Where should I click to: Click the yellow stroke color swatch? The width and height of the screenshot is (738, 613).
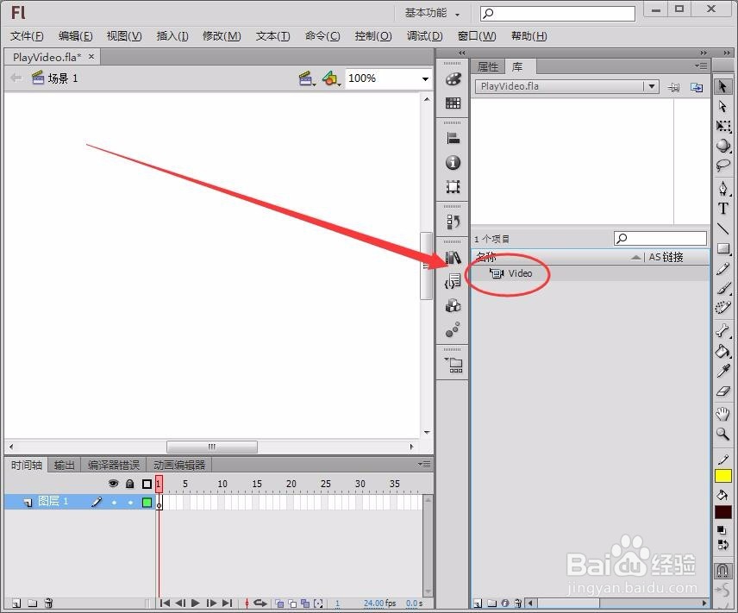pos(723,476)
